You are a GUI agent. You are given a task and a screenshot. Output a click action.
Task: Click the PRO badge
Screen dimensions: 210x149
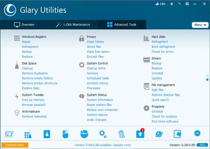(x=202, y=145)
